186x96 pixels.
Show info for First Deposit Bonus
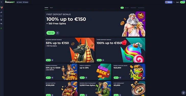[57, 33]
